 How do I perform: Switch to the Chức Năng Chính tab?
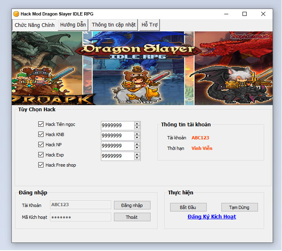tap(34, 25)
